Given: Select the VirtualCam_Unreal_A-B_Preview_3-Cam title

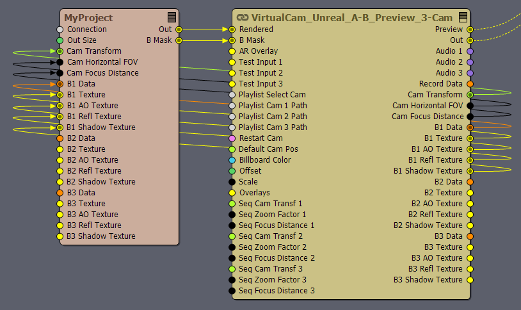Looking at the screenshot, I should (352, 18).
